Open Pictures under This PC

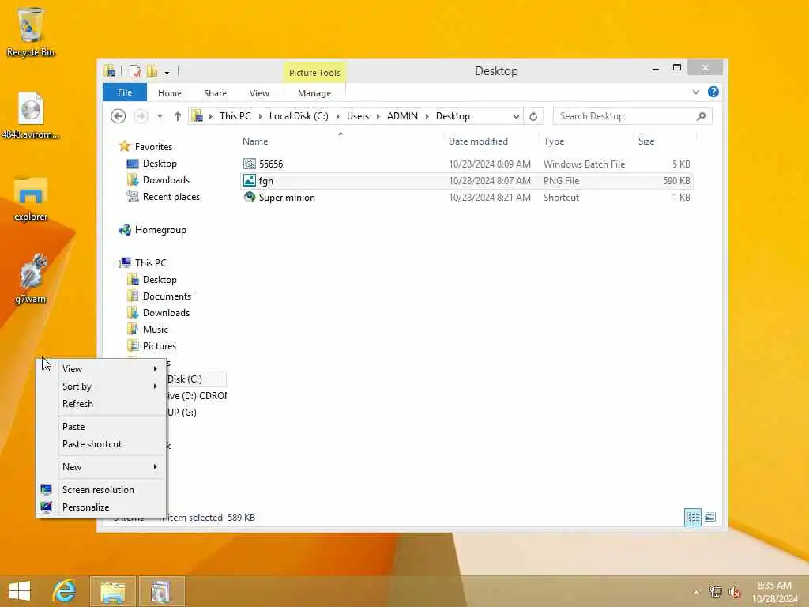point(159,346)
